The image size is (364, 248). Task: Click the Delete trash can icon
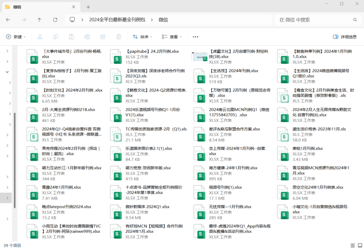[119, 37]
